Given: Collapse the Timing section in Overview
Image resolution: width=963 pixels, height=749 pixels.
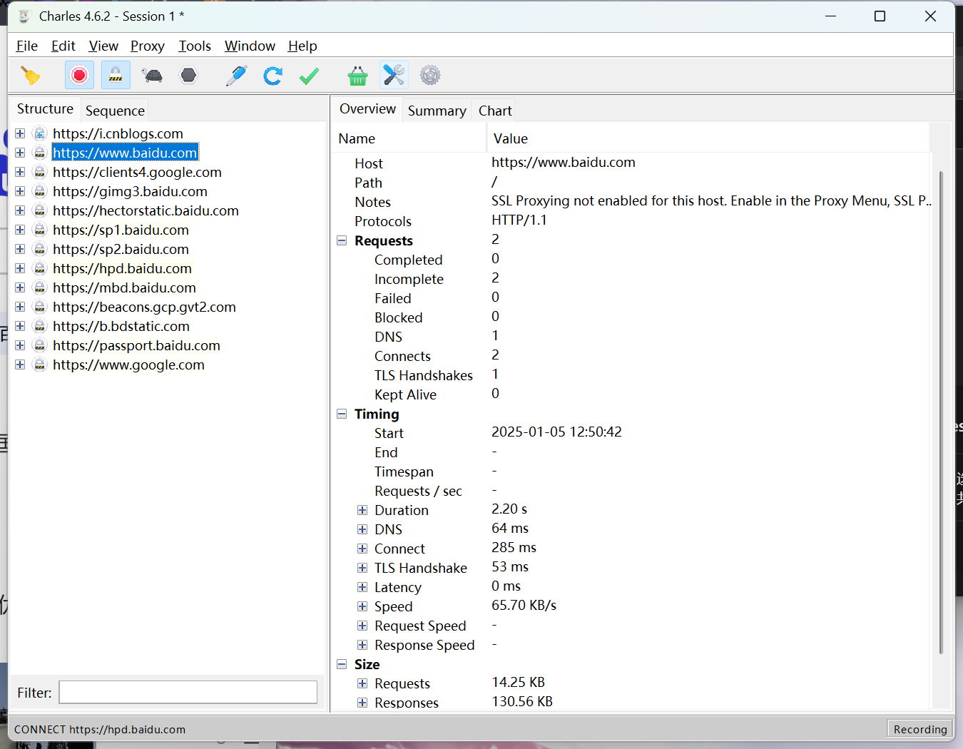Looking at the screenshot, I should click(342, 414).
